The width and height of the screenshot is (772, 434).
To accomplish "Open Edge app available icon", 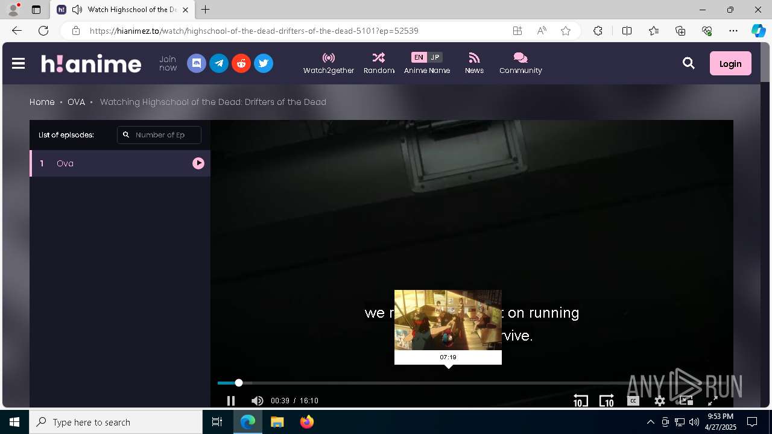I will click(x=517, y=31).
